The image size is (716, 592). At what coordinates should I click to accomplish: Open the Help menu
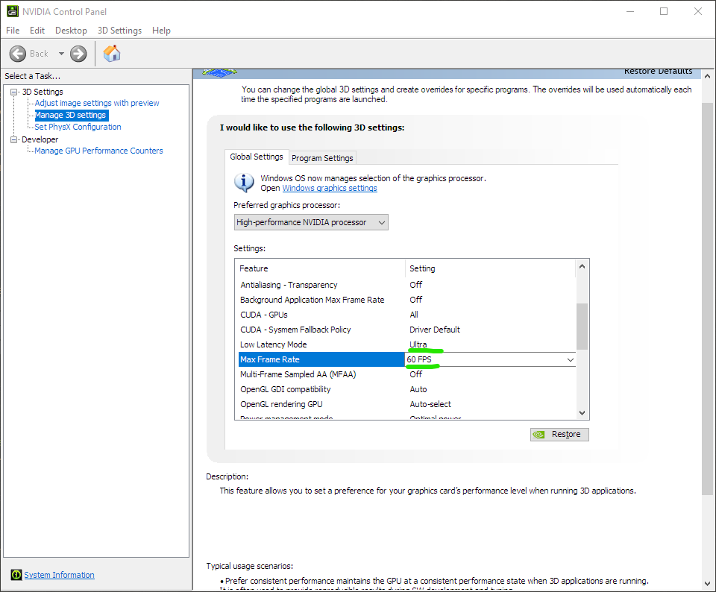(161, 31)
